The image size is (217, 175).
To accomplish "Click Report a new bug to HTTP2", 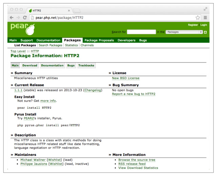I will click(x=134, y=94).
